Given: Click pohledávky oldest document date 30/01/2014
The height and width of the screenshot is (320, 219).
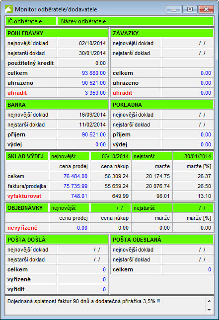Looking at the screenshot, I should (x=92, y=53).
